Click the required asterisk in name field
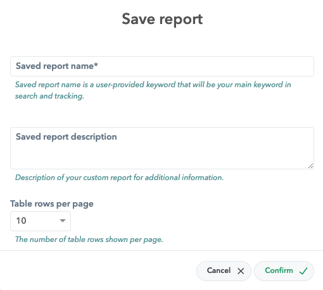The height and width of the screenshot is (290, 323). point(96,64)
